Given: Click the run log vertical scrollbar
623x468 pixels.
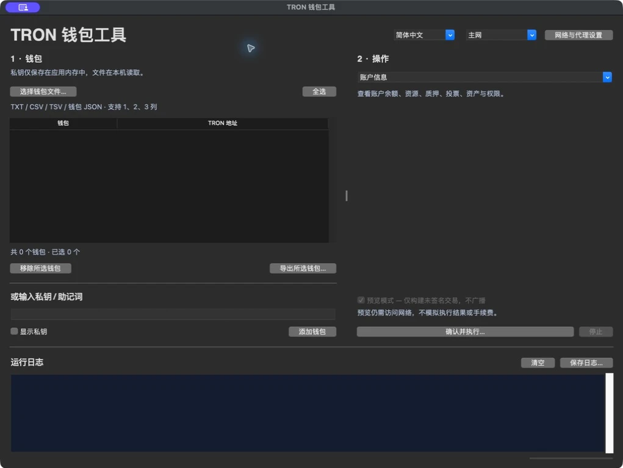Looking at the screenshot, I should coord(609,413).
